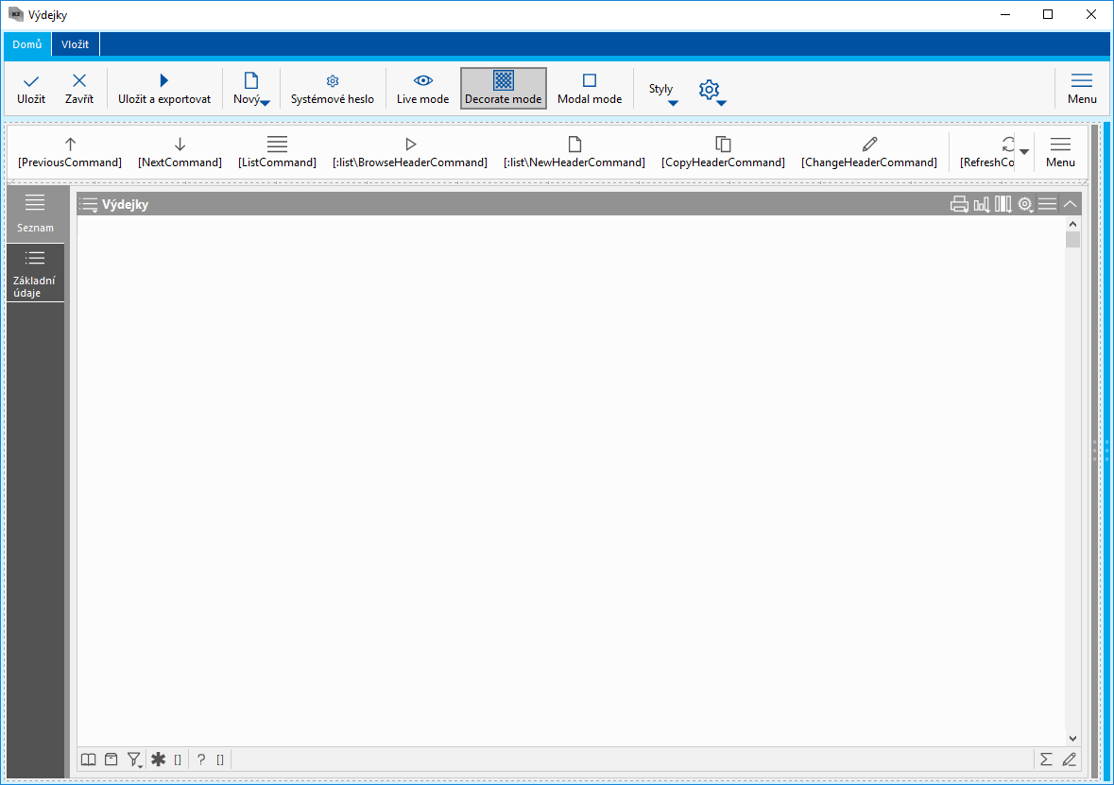Click the Zavřít X button
Image resolution: width=1114 pixels, height=785 pixels.
[78, 89]
